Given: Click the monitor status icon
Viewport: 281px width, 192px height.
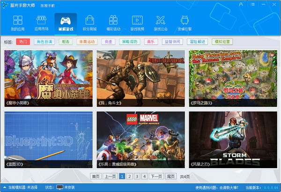Looking at the screenshot, I should pos(59,187).
